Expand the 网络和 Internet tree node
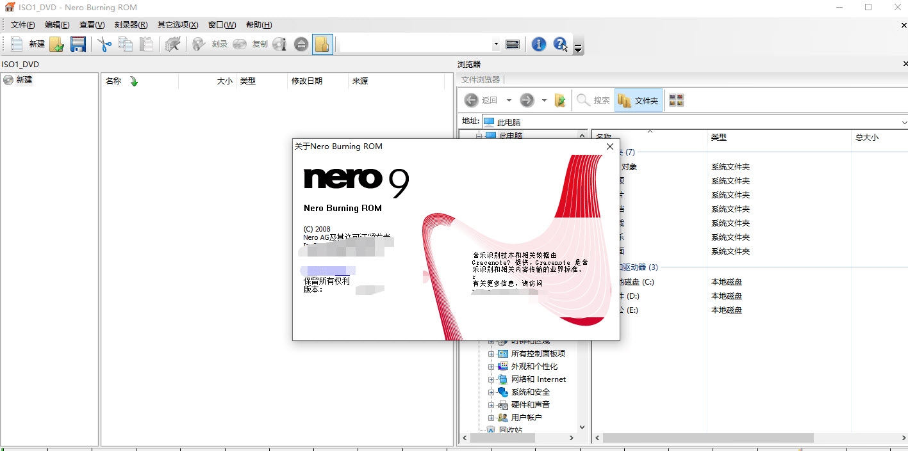The height and width of the screenshot is (451, 908). 491,379
